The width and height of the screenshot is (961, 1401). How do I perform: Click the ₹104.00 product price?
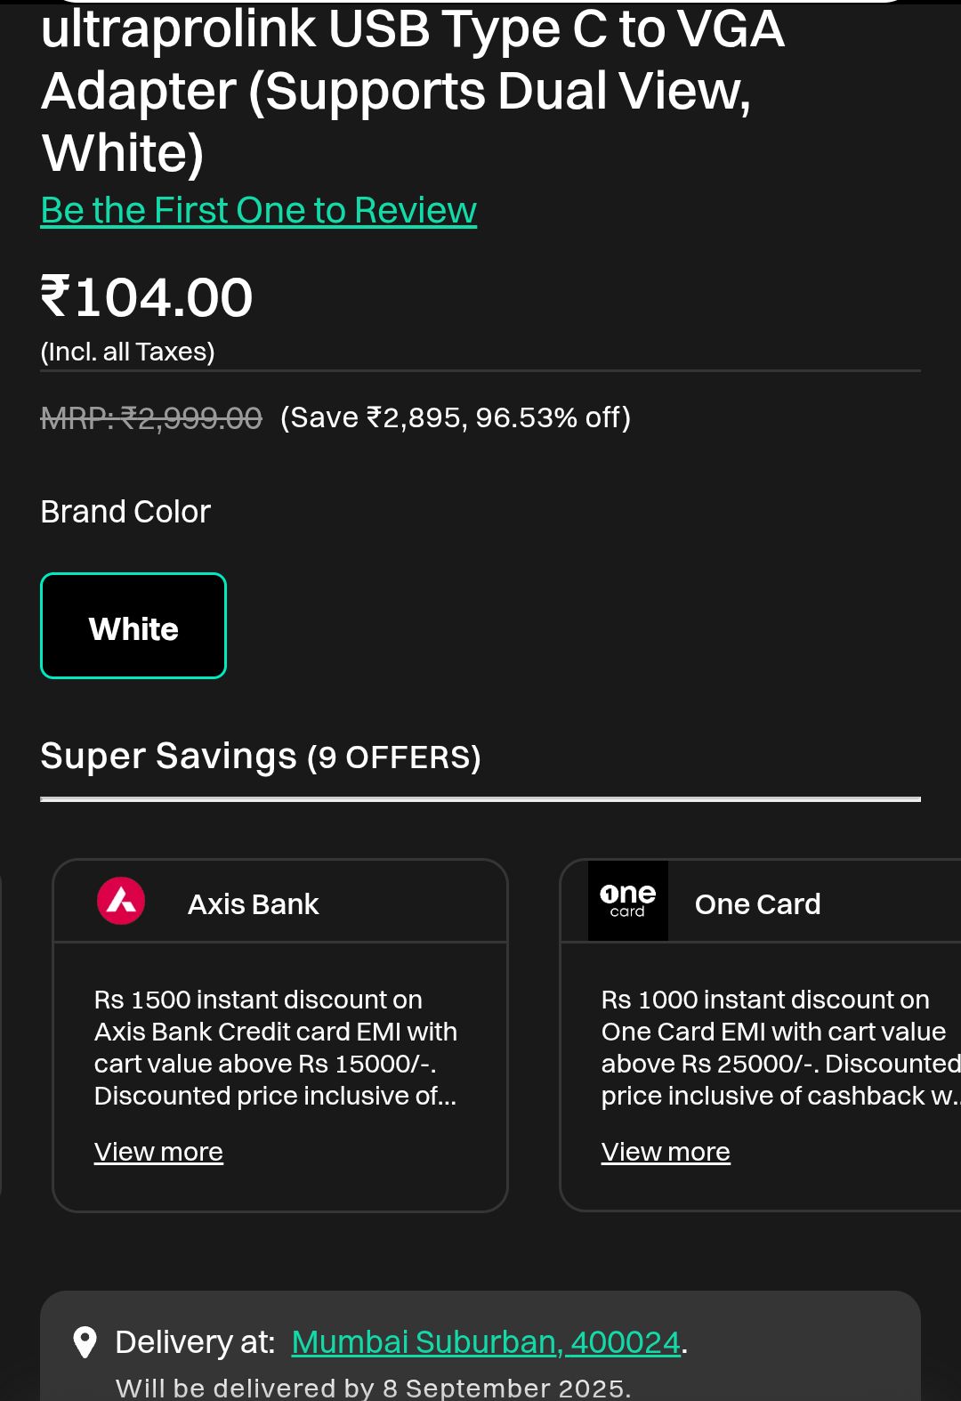coord(148,297)
